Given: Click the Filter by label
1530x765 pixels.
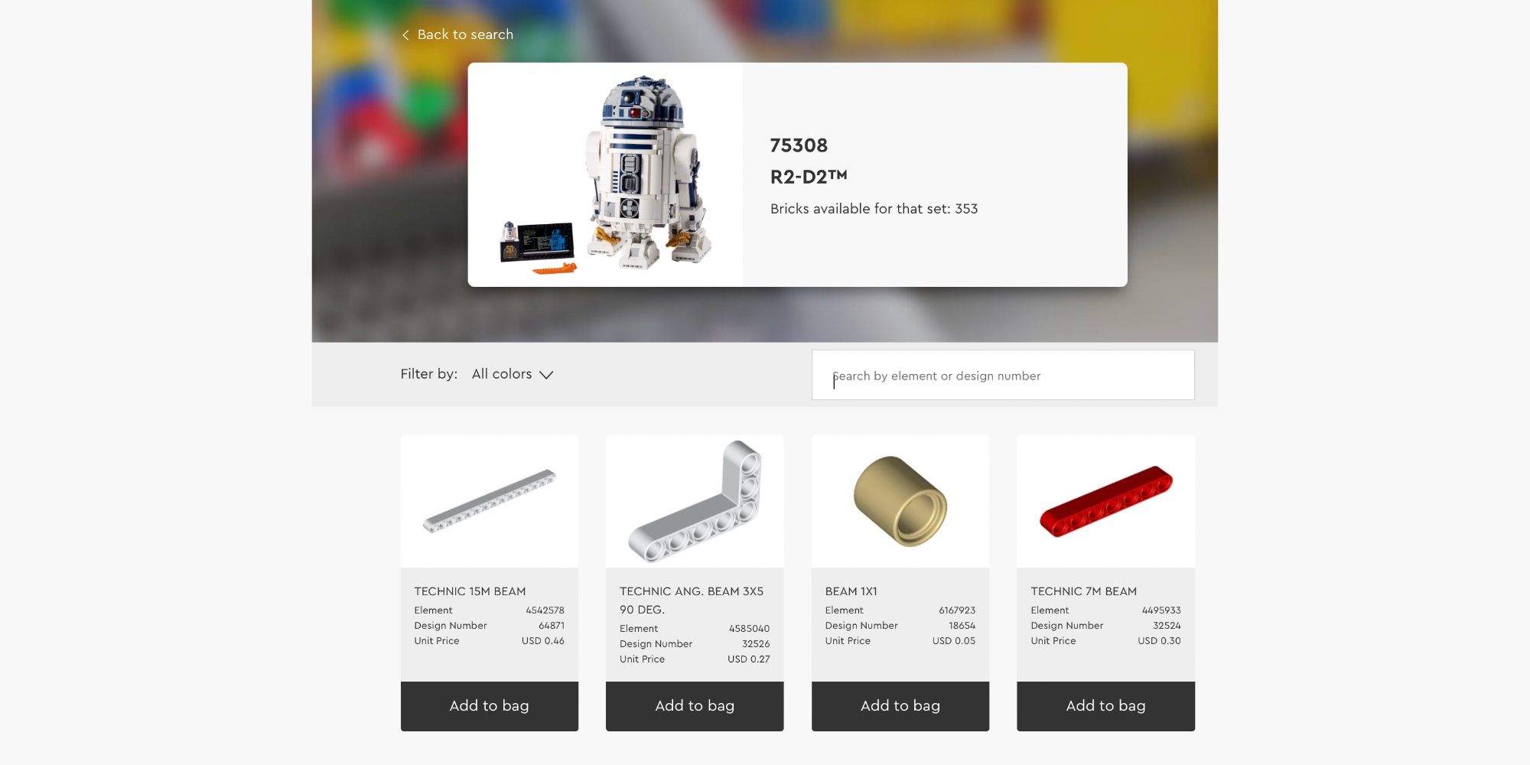Looking at the screenshot, I should pos(428,374).
